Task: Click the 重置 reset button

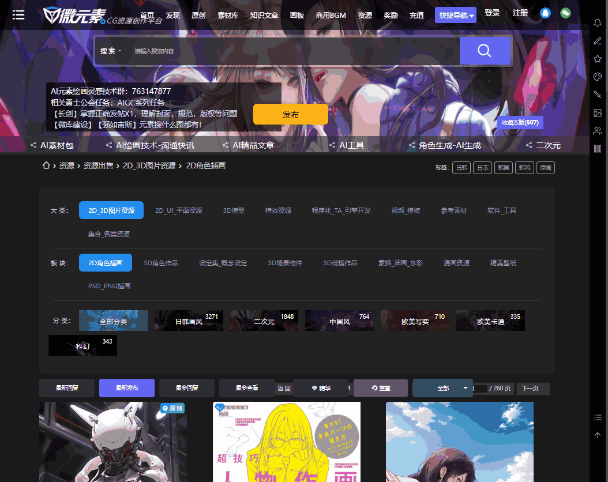Action: [x=381, y=388]
